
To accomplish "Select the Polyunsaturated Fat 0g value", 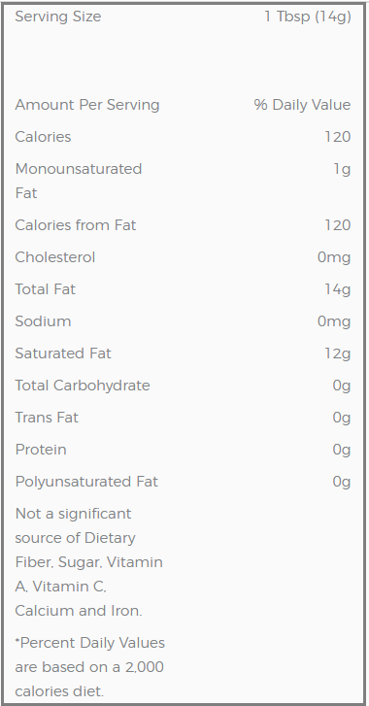I will tap(342, 482).
